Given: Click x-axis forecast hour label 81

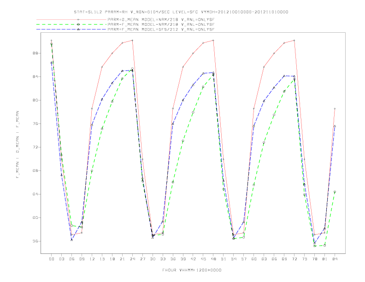Looking at the screenshot, I should (325, 259).
